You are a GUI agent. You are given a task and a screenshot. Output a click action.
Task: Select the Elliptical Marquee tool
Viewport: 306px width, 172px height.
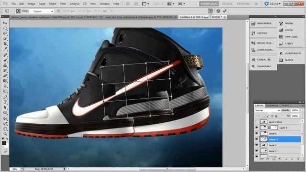[5, 28]
